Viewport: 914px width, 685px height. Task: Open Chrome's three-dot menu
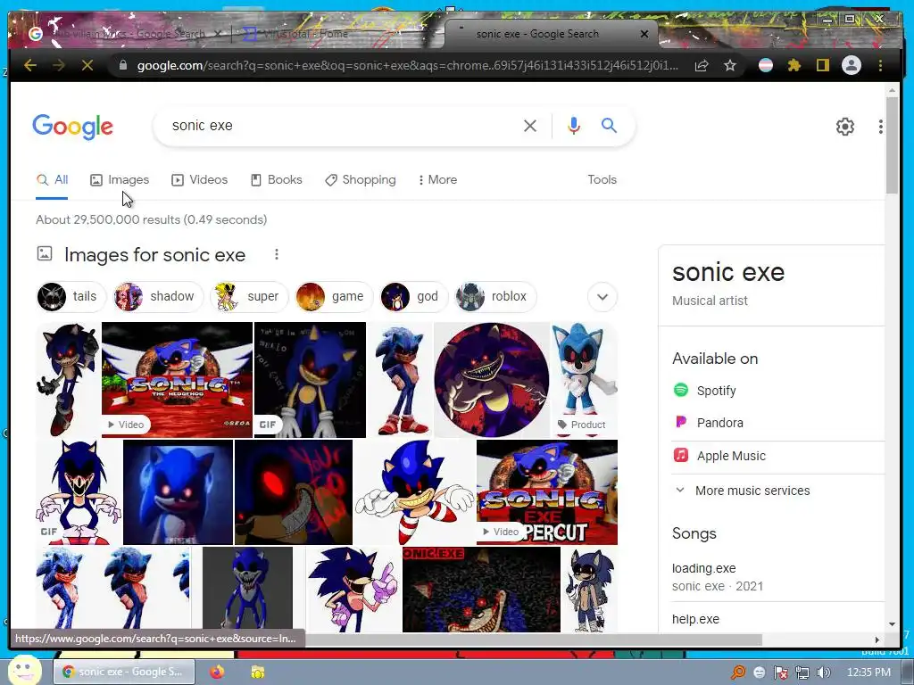(x=880, y=65)
